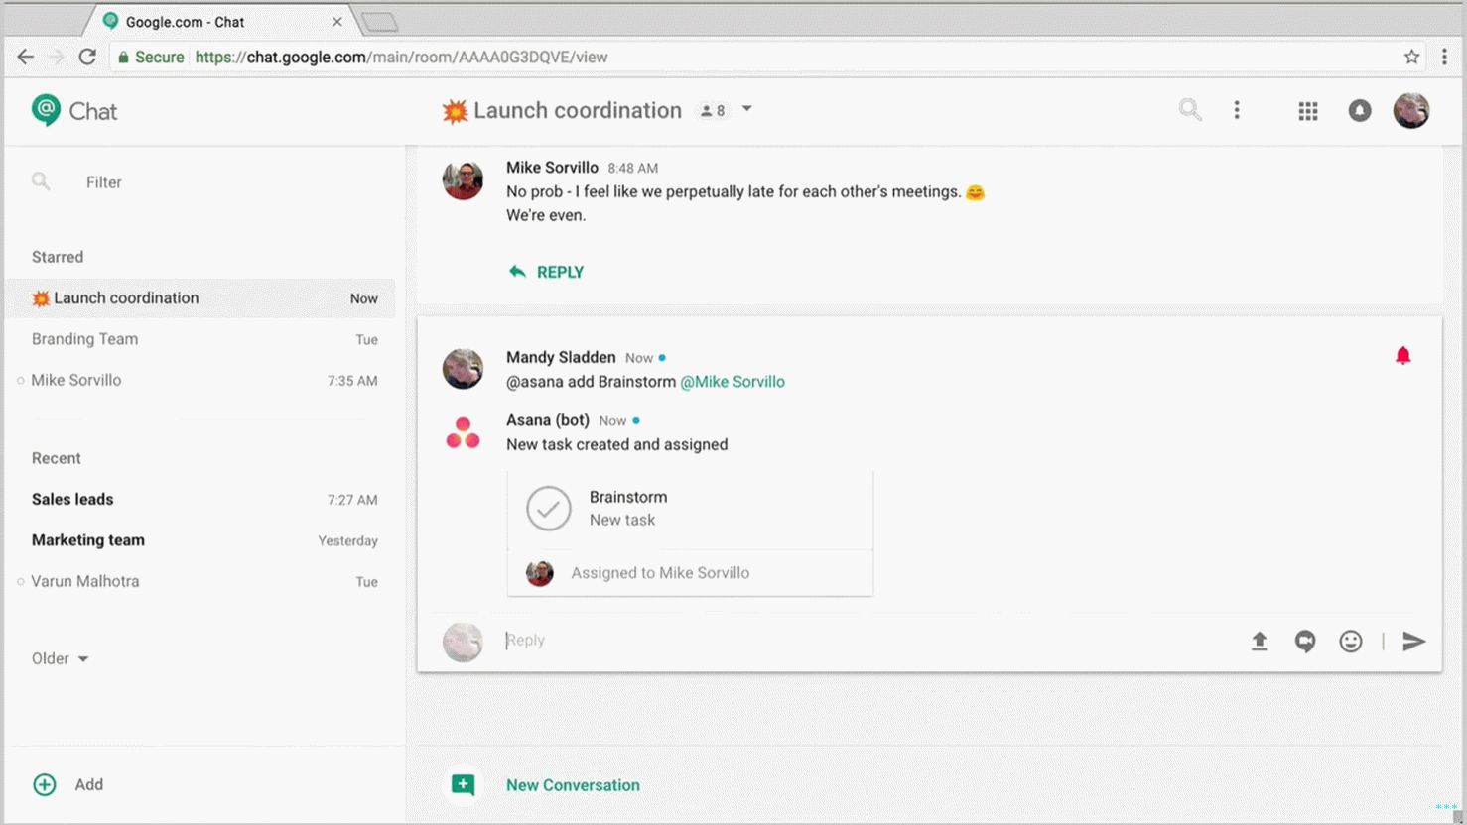Close the Google.com - Chat tab
The image size is (1467, 825).
(337, 21)
